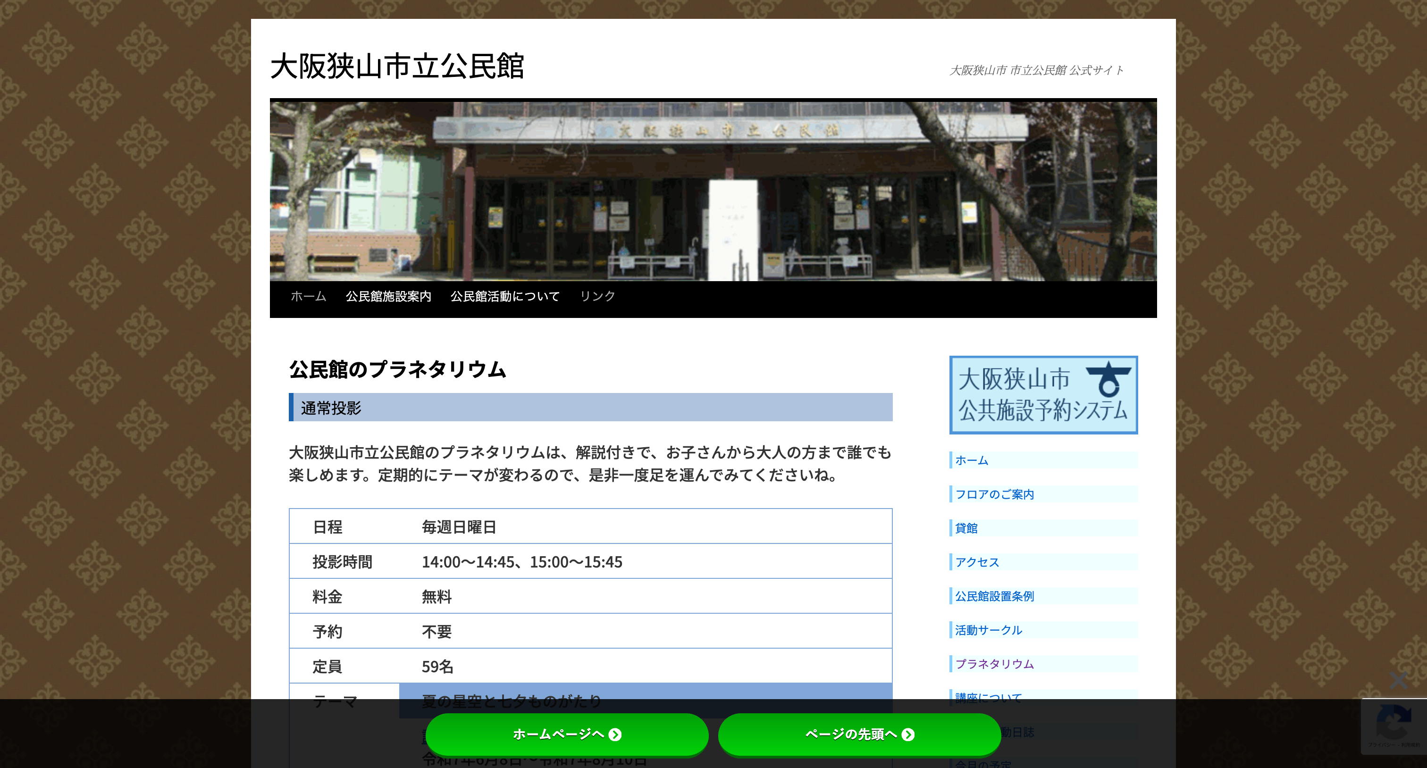This screenshot has width=1427, height=768.
Task: Click the 定員 row label
Action: point(327,666)
